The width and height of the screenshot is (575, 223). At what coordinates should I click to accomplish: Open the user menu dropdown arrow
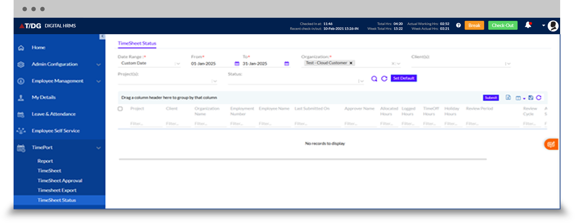click(544, 26)
